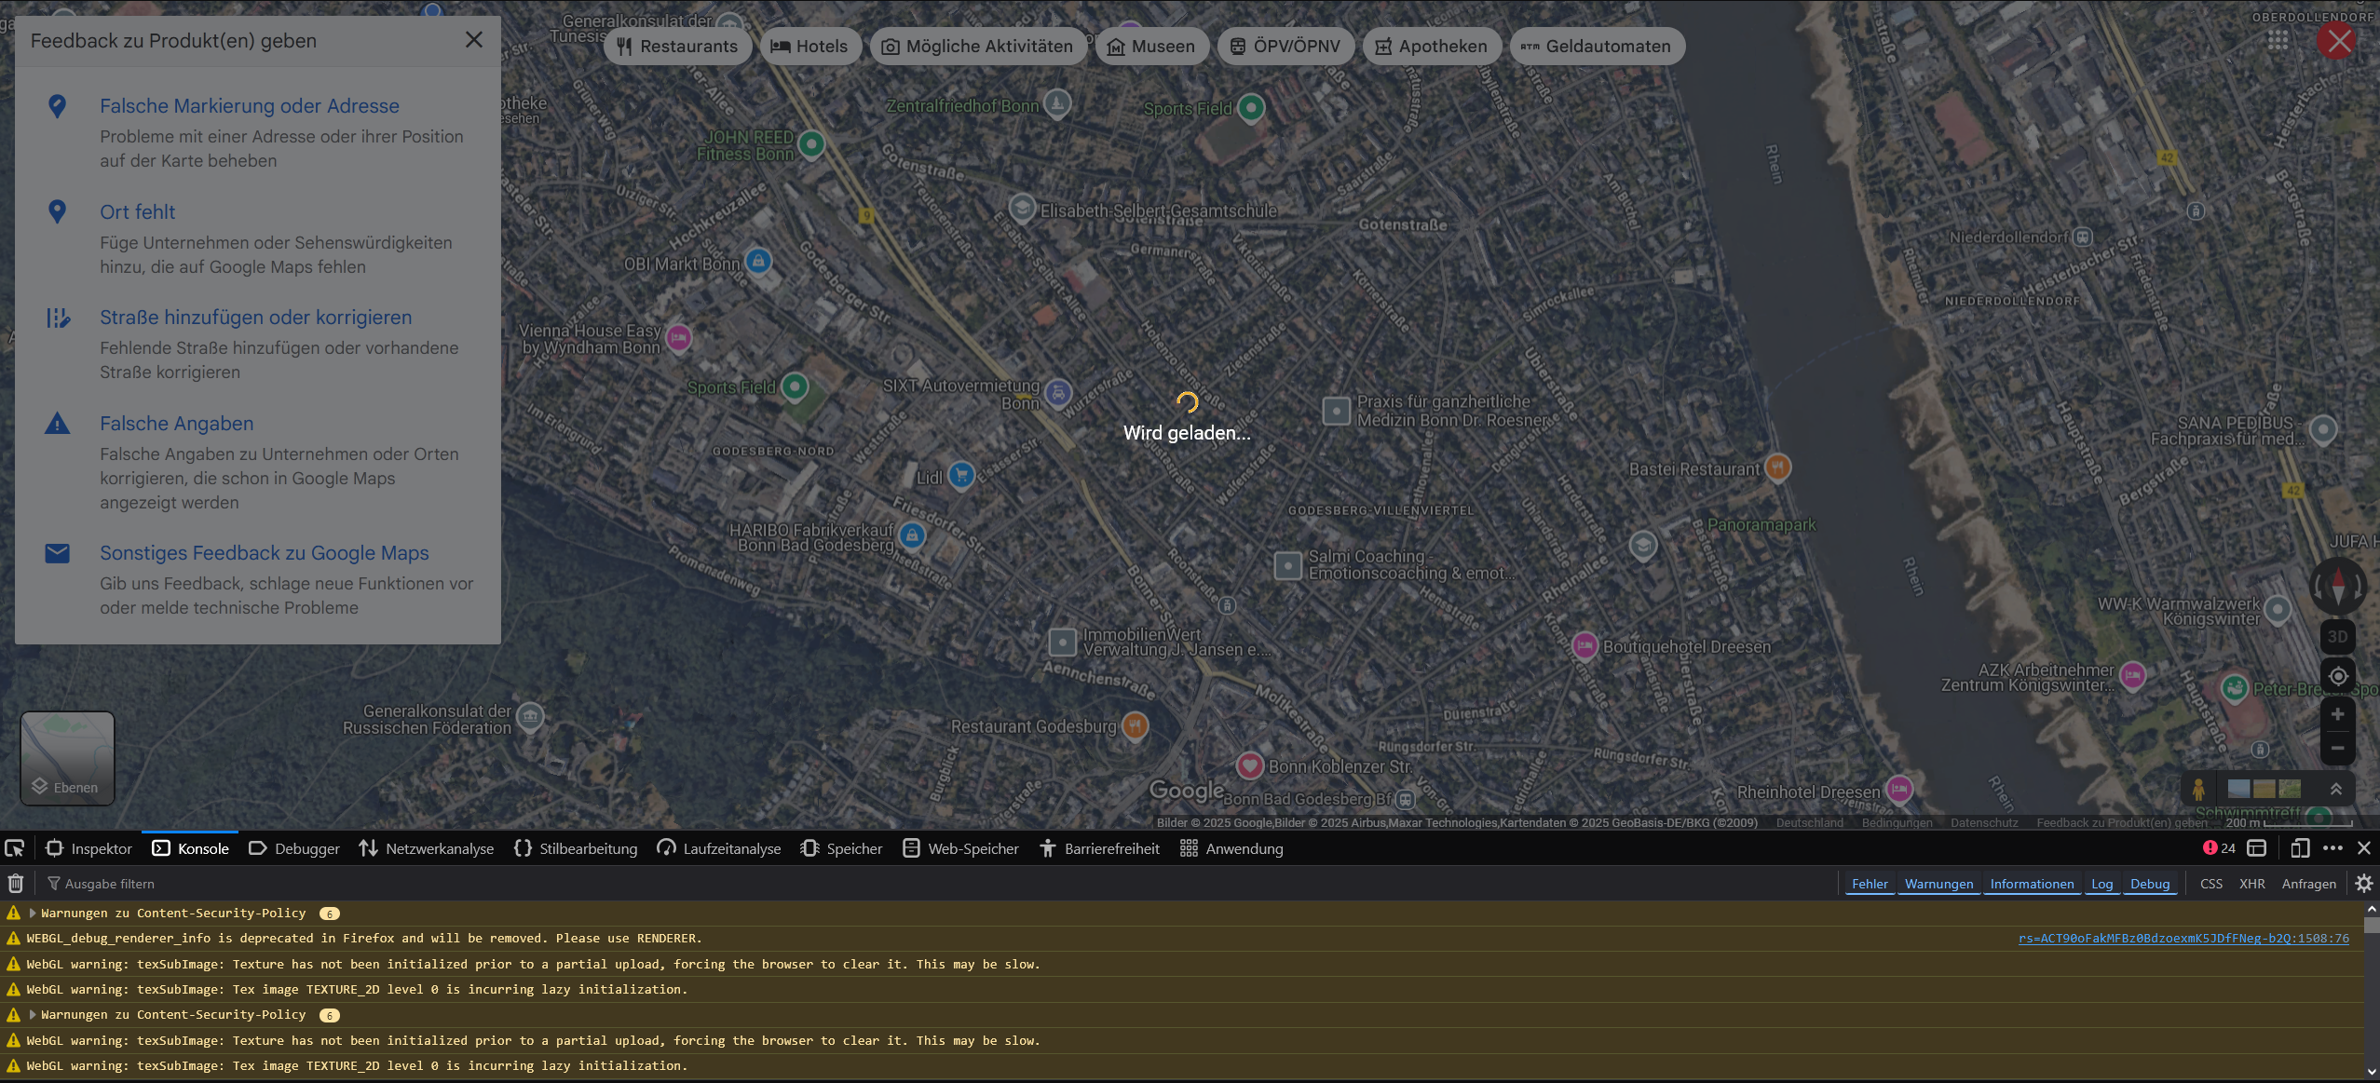Click the SIXT Autovermietung Bonn marker
The height and width of the screenshot is (1083, 2380).
1058,393
